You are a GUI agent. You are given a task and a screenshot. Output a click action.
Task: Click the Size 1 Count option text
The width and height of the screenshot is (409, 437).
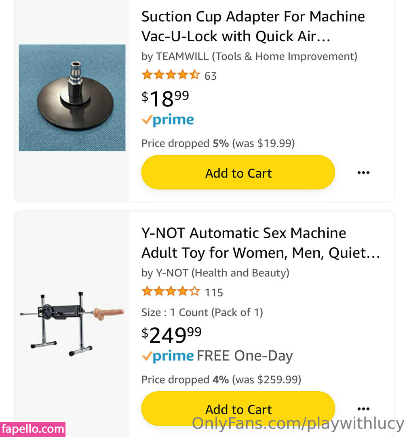click(202, 312)
